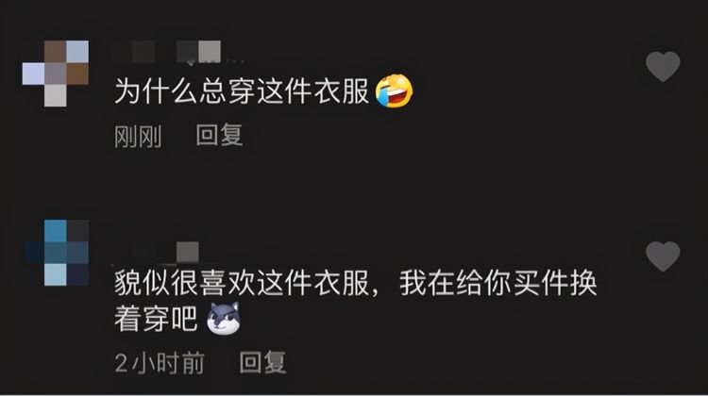
Task: Click the "2小时前" timestamp
Action: tap(160, 363)
